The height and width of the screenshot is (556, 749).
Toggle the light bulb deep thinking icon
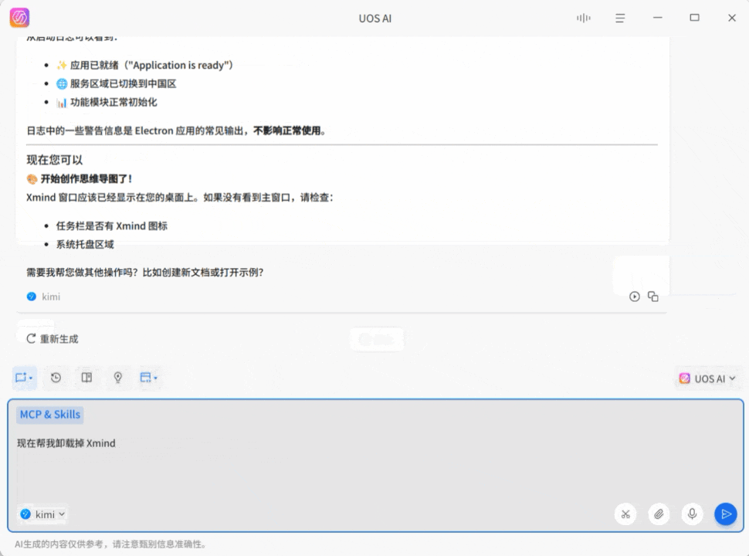click(x=117, y=378)
